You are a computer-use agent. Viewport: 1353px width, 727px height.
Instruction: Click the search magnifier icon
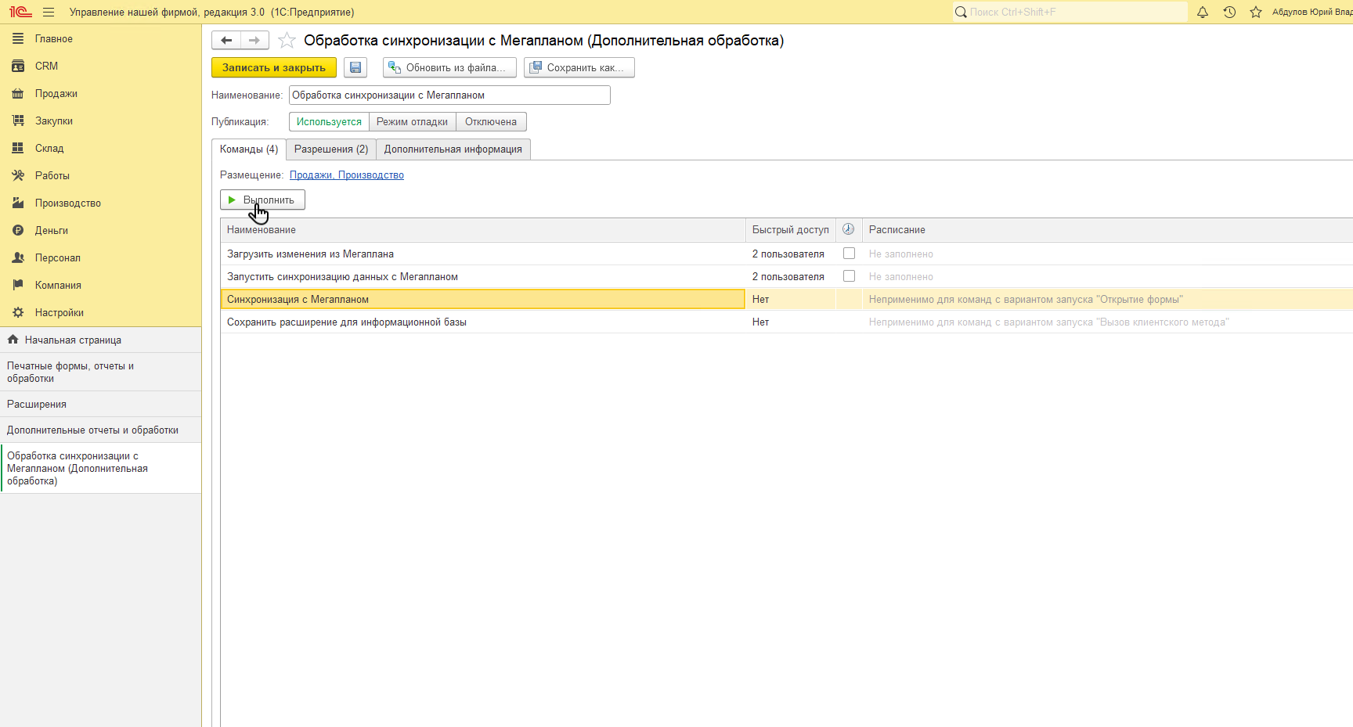click(961, 12)
